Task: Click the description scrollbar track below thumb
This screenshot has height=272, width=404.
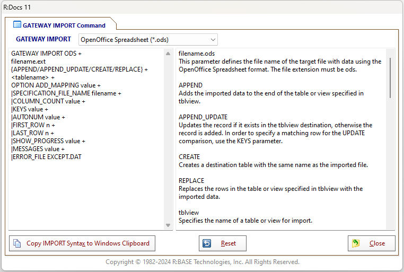Action: pyautogui.click(x=390, y=162)
